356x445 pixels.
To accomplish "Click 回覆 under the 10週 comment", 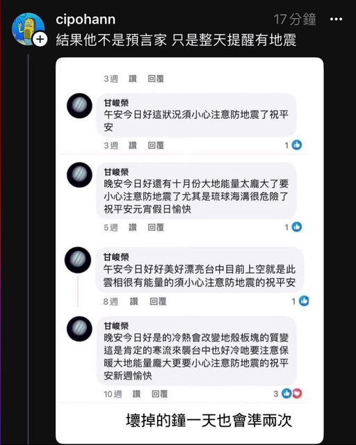I will [159, 394].
